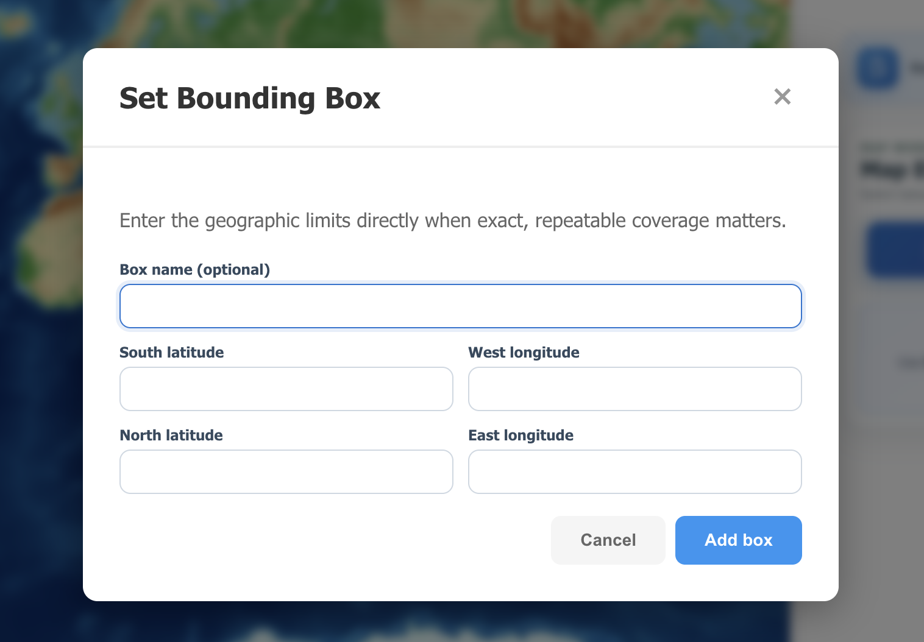Viewport: 924px width, 642px height.
Task: Click the Add box button
Action: pos(739,540)
